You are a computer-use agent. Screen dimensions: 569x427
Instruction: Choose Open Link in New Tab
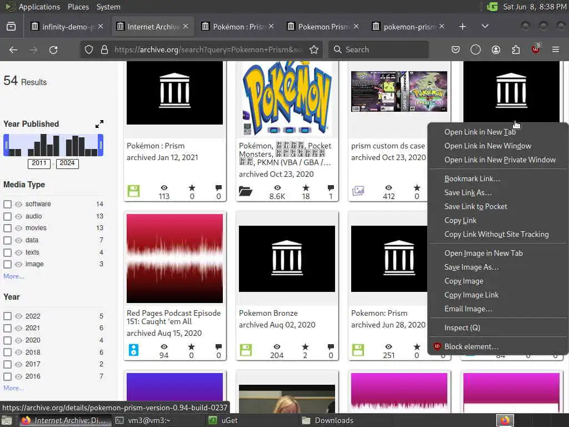point(480,132)
